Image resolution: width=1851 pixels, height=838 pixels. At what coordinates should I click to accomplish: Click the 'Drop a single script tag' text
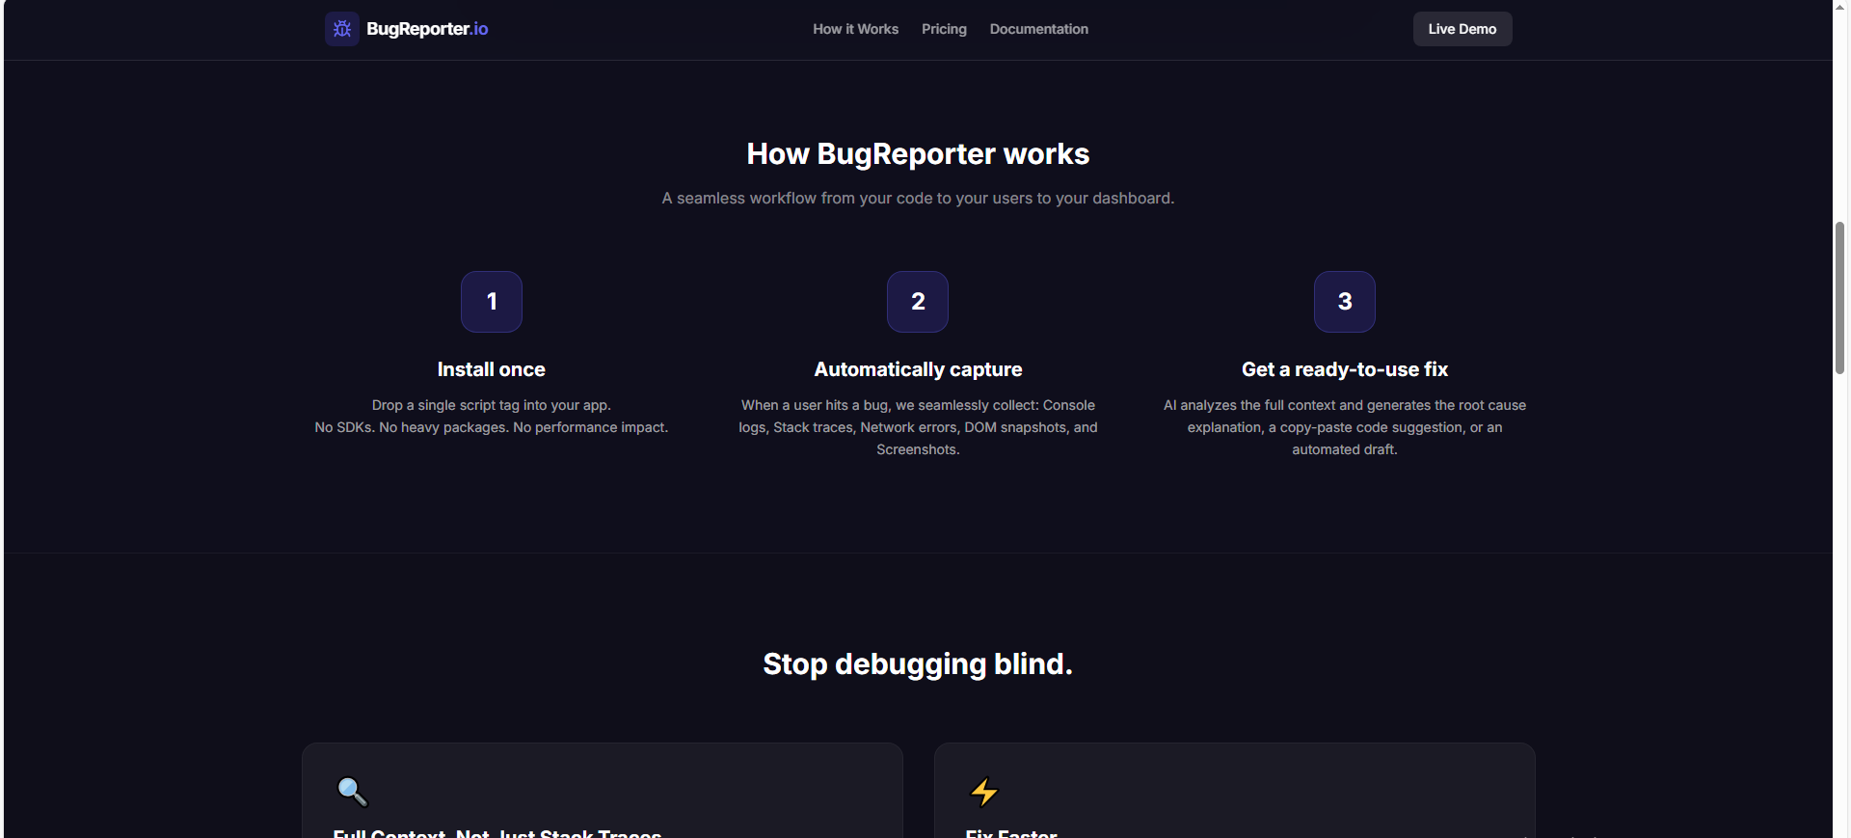point(492,405)
